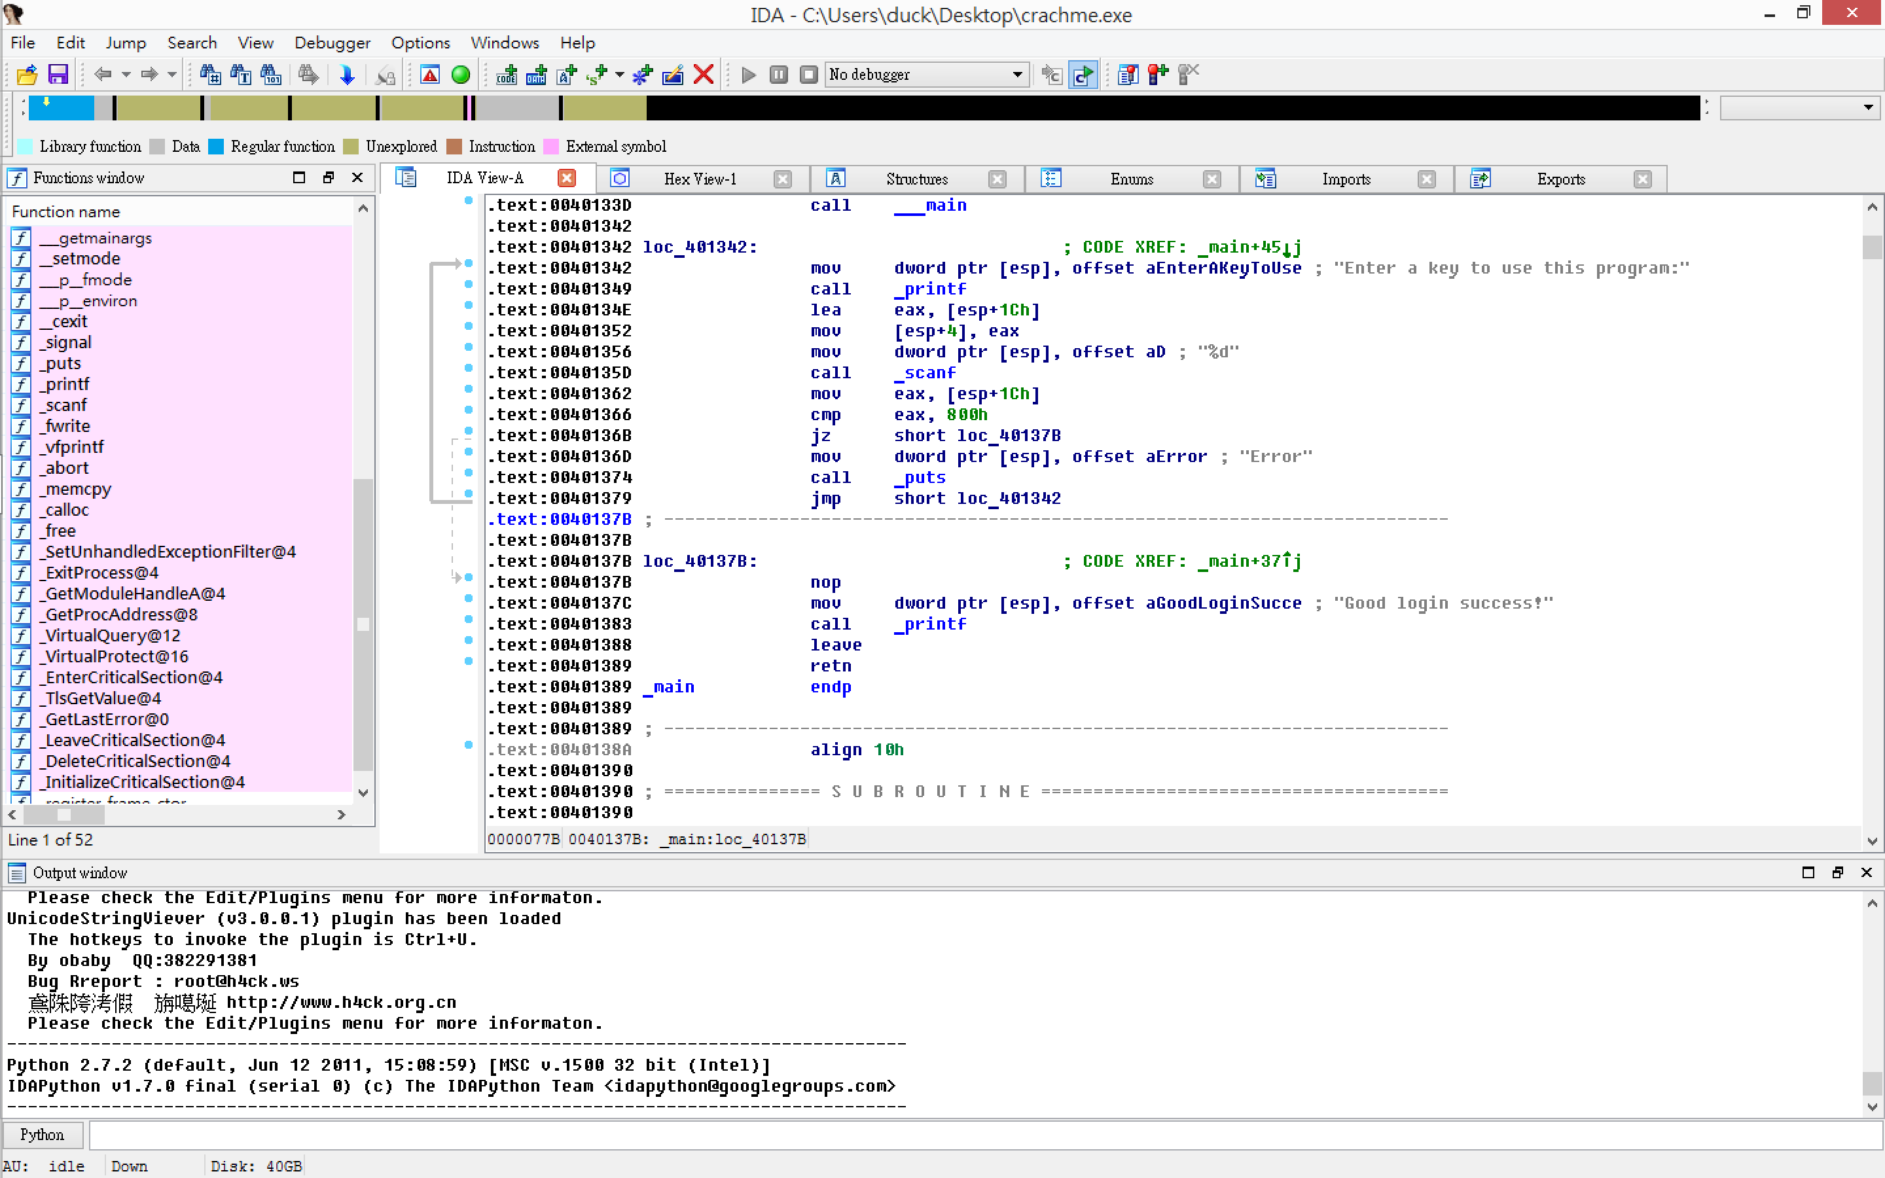Close the Structures tab
This screenshot has width=1885, height=1178.
point(997,179)
